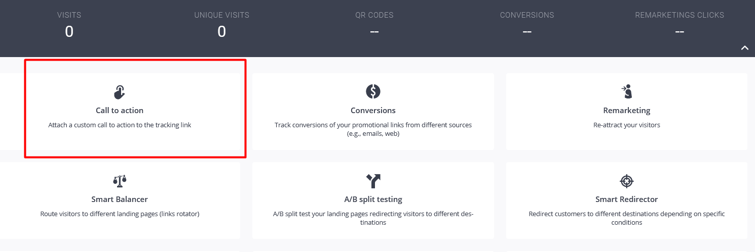Click the Remarketings Clicks statistic
The width and height of the screenshot is (755, 252).
pos(679,24)
